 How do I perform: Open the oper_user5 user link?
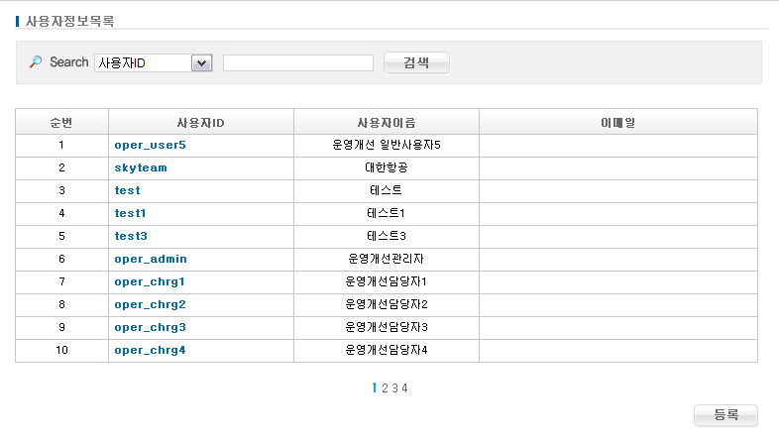click(x=150, y=145)
